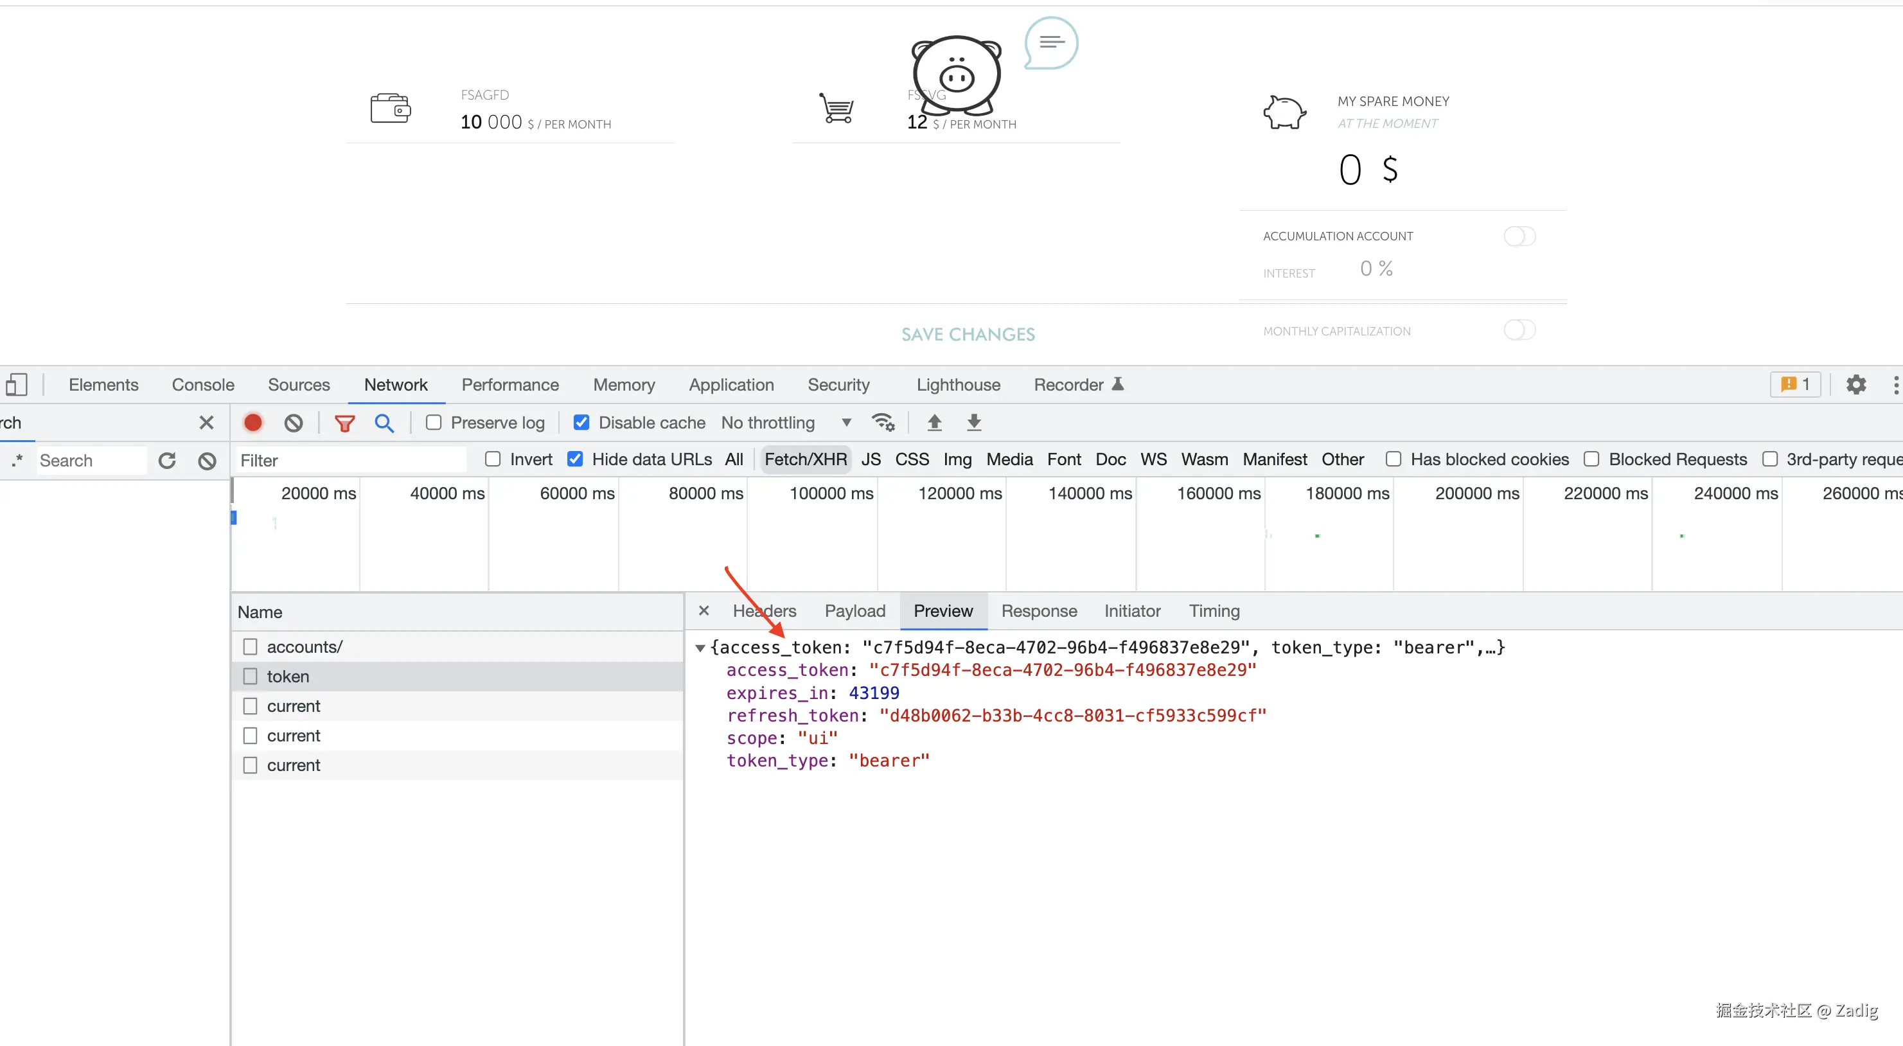The height and width of the screenshot is (1046, 1903).
Task: Select the Fetch/XHR filter type
Action: (x=805, y=459)
